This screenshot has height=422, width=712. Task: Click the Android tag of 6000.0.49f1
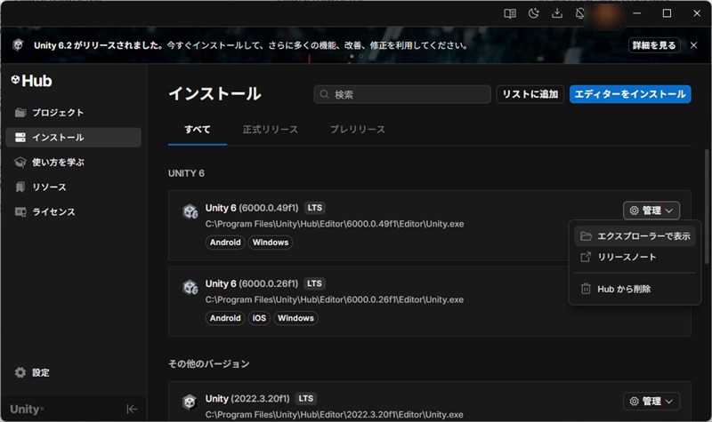(x=225, y=243)
